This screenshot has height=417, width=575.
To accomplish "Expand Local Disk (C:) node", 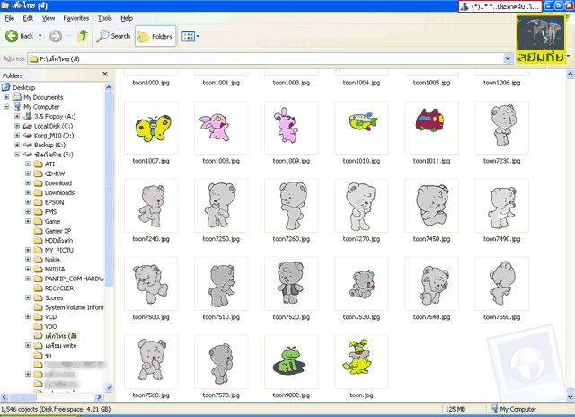I will click(17, 126).
